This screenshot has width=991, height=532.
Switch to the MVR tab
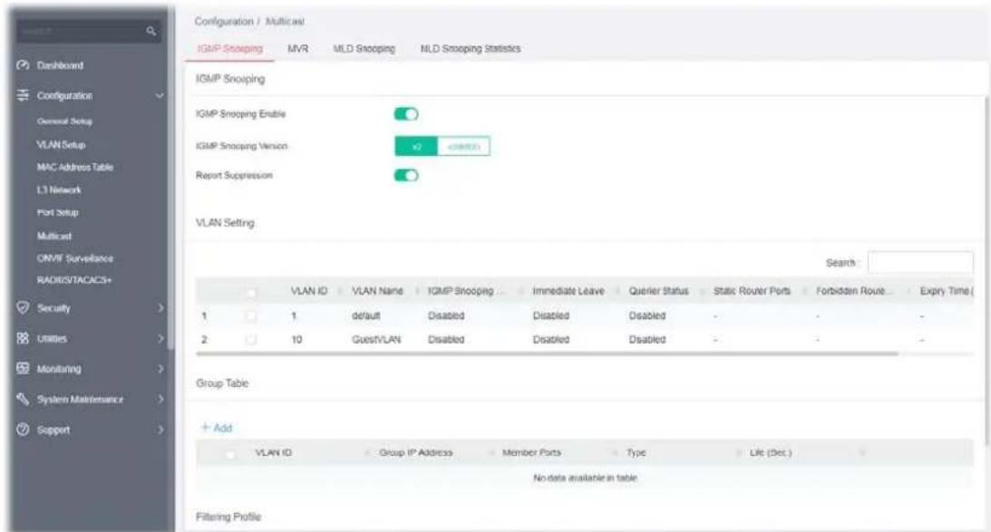[297, 49]
